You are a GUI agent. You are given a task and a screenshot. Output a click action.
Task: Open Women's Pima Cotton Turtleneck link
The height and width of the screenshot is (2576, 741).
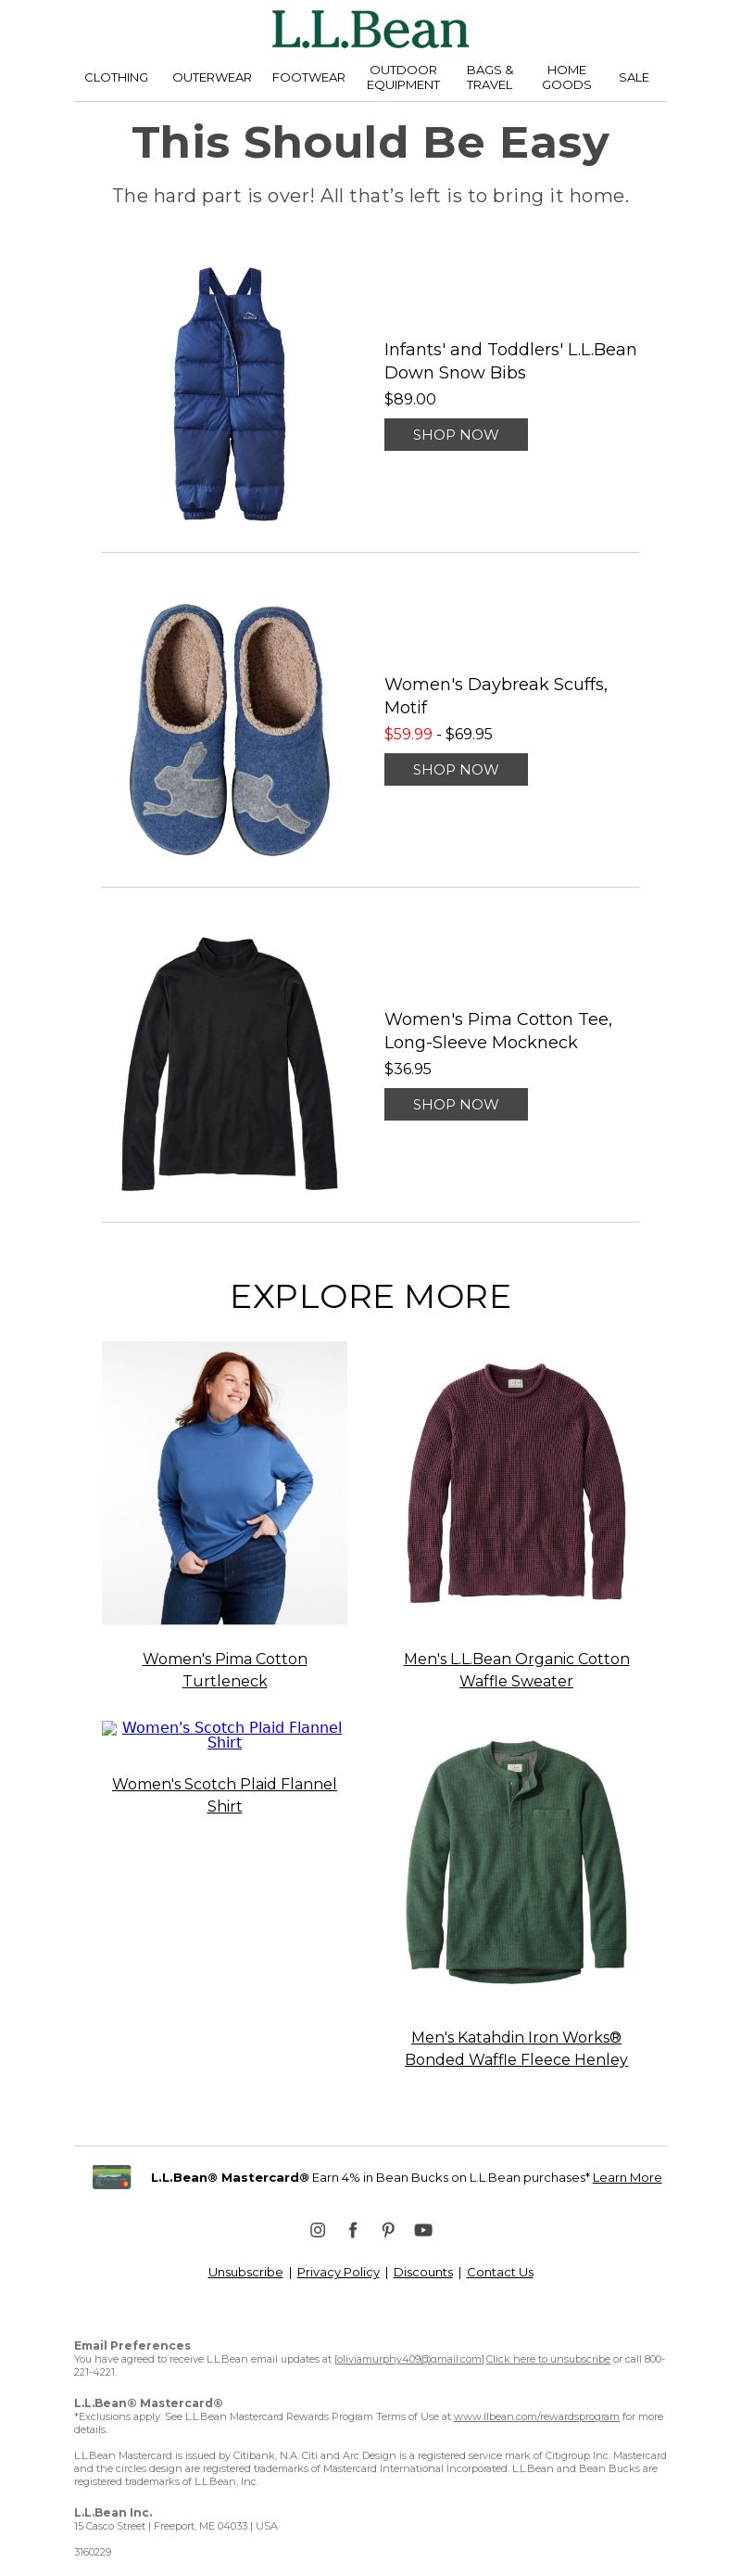(x=225, y=1669)
